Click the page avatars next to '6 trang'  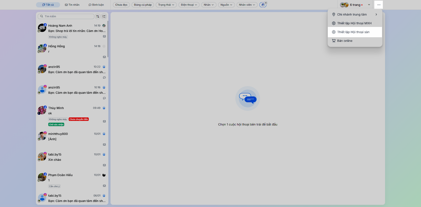[x=344, y=5]
